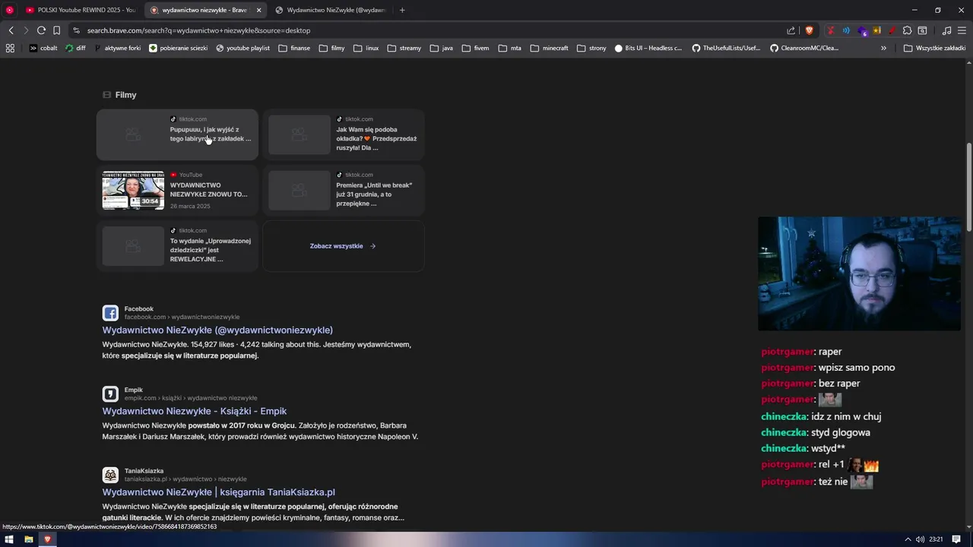Viewport: 973px width, 547px height.
Task: Open Jak Wam się podoba okładka TikTok video
Action: point(344,134)
